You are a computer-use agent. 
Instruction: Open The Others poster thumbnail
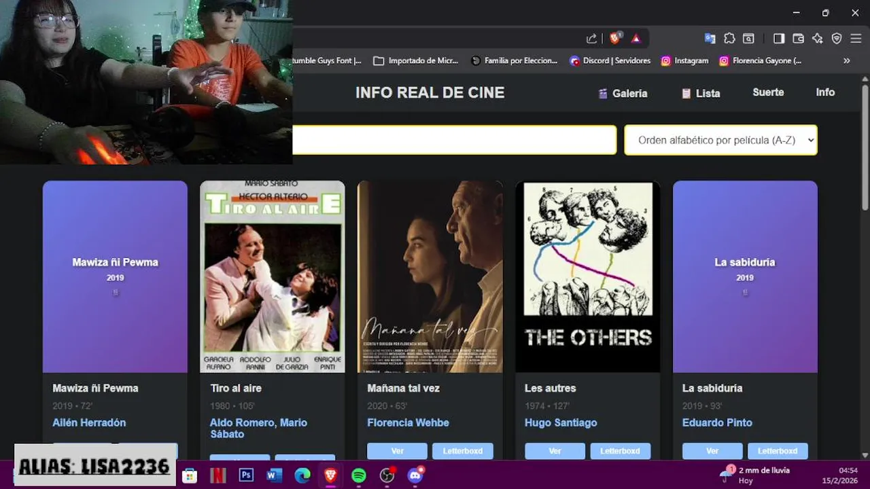pos(588,276)
